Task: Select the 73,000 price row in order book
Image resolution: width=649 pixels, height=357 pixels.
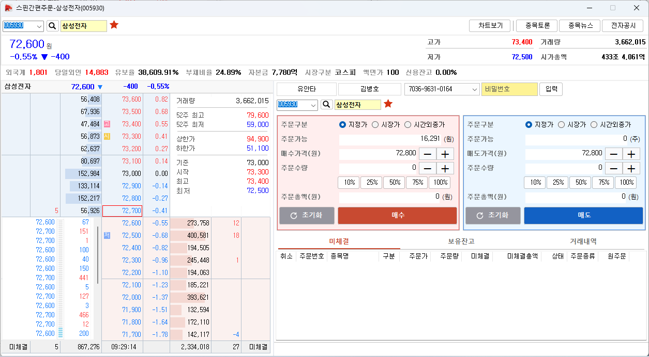Action: click(x=122, y=173)
